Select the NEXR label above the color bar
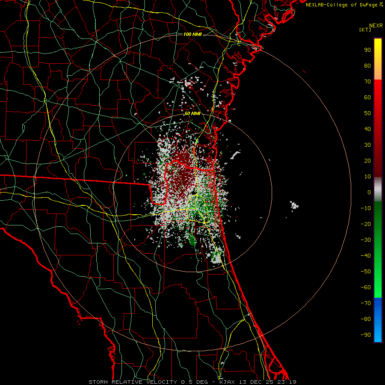Image resolution: width=385 pixels, height=385 pixels. [x=376, y=26]
